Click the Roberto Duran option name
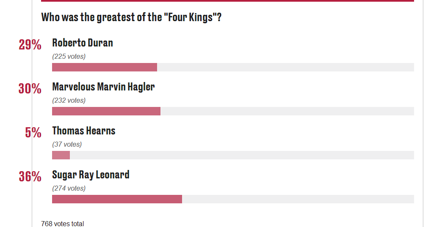Viewport: 431px width, 227px height. [x=83, y=43]
